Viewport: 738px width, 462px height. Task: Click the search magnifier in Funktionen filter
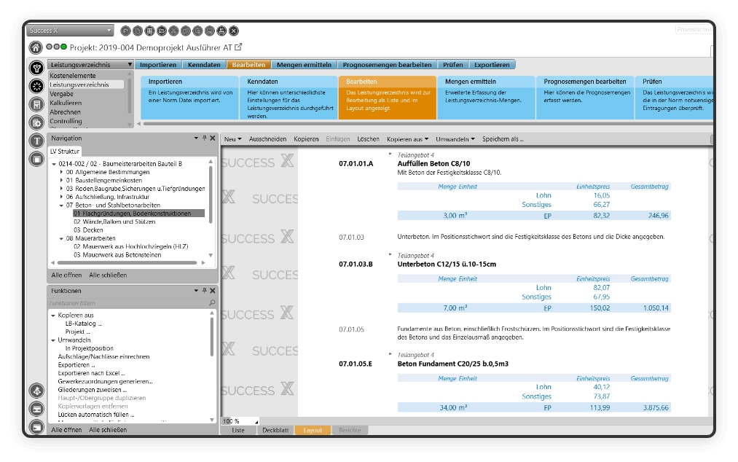[212, 303]
